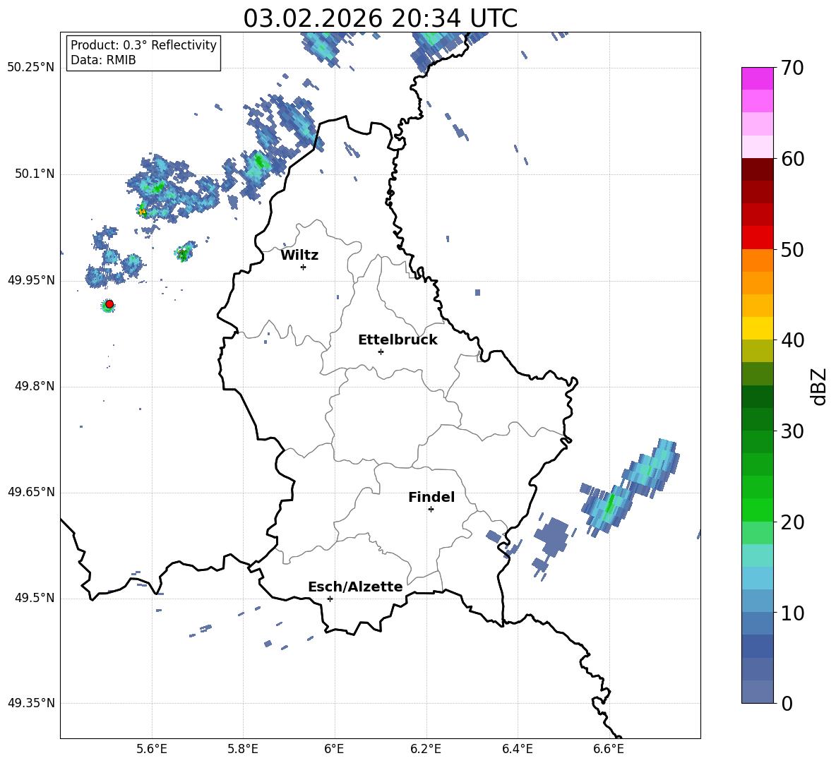Click the cross marker below Esch/Alzette
The height and width of the screenshot is (763, 836).
pyautogui.click(x=330, y=599)
